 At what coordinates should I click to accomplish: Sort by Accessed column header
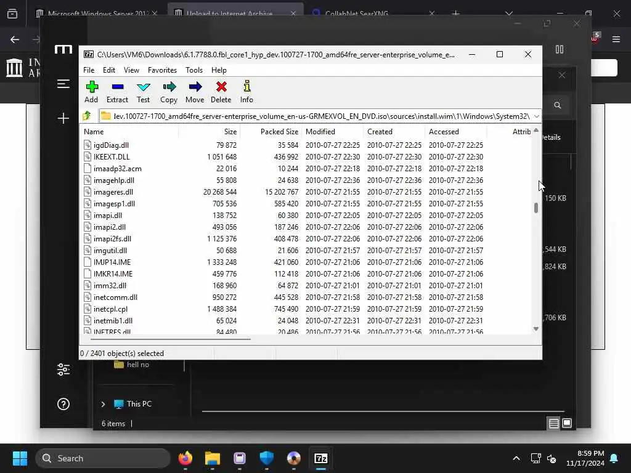click(456, 132)
